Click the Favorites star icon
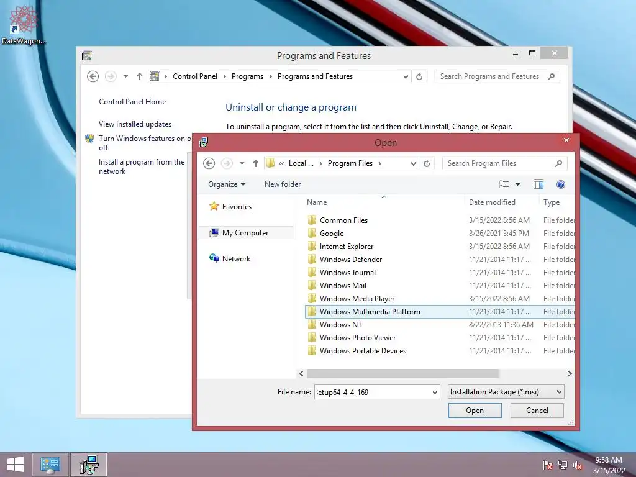Viewport: 636px width, 477px height. point(214,206)
